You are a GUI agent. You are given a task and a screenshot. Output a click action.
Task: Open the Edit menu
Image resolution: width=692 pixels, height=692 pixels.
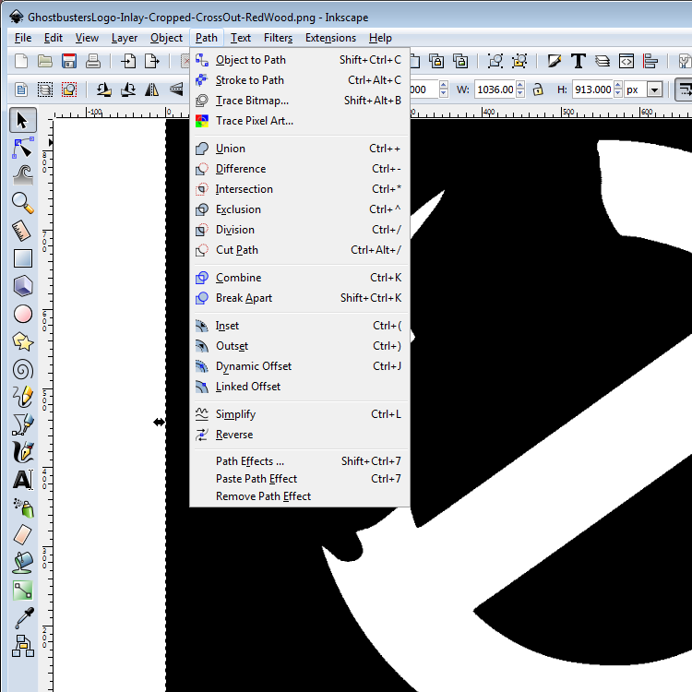pos(54,38)
